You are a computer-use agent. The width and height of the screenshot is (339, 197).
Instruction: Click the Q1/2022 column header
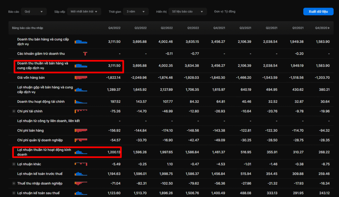(x=193, y=28)
